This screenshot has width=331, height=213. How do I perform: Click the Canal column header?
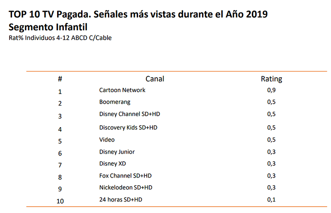coord(155,79)
